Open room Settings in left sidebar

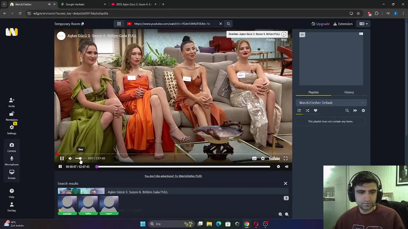coord(11,130)
